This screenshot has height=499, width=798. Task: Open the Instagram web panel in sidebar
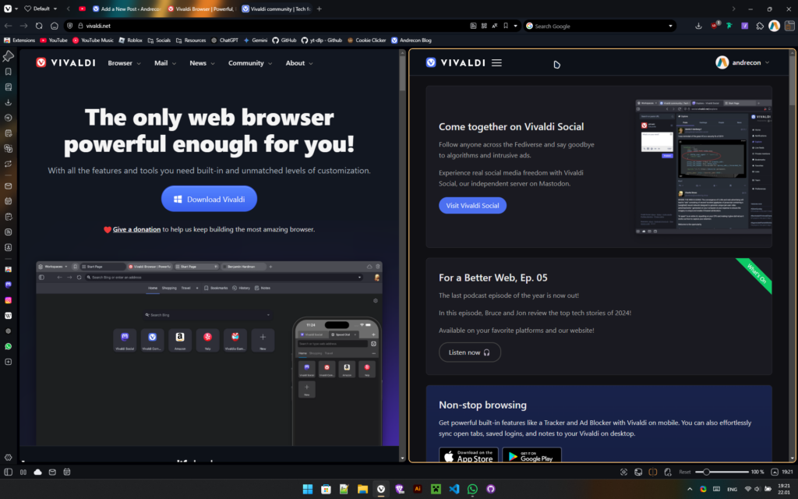pos(8,300)
